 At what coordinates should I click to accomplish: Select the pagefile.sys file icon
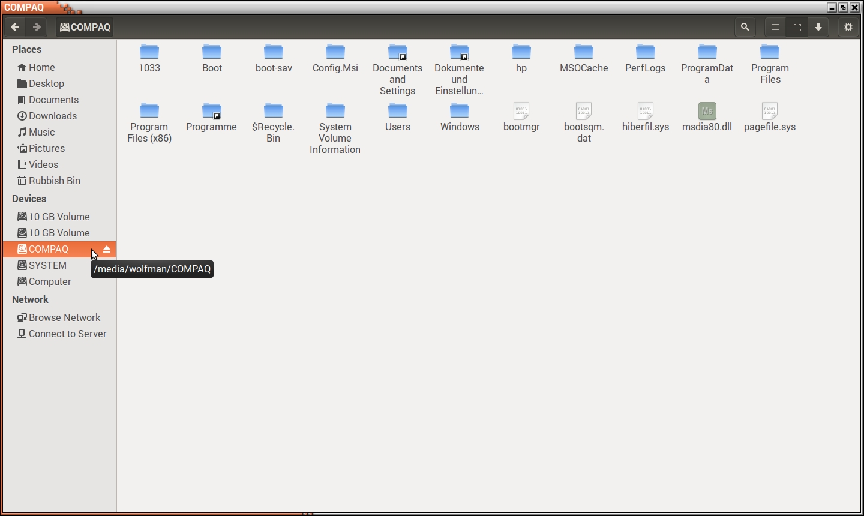pos(769,111)
